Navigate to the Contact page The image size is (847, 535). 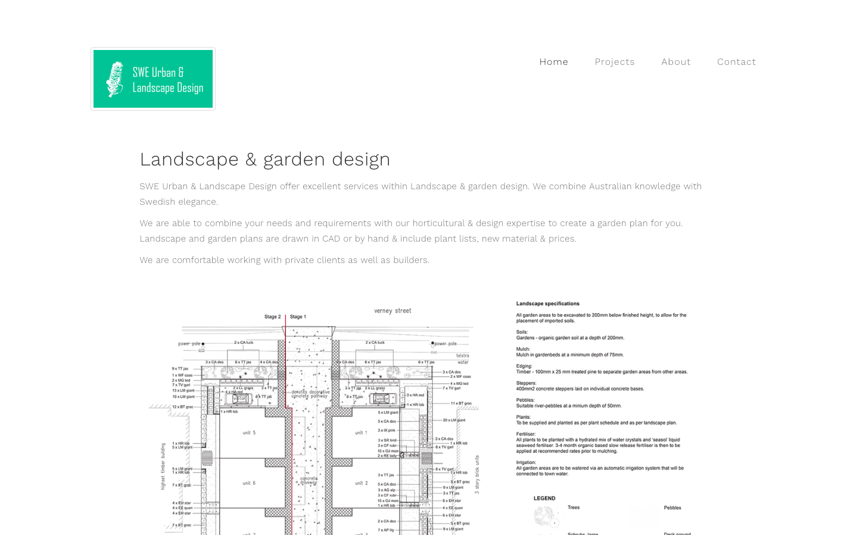pos(736,62)
